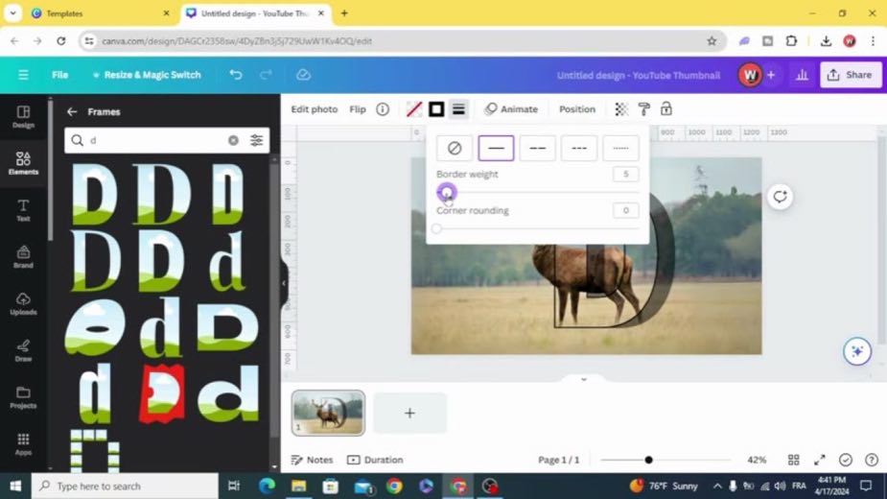This screenshot has width=887, height=499.
Task: Click the rotate/refresh comment button on canvas
Action: point(781,197)
